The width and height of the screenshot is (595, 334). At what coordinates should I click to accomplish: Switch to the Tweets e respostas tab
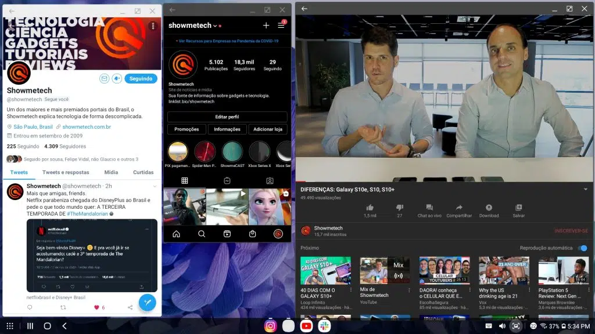[x=66, y=172]
